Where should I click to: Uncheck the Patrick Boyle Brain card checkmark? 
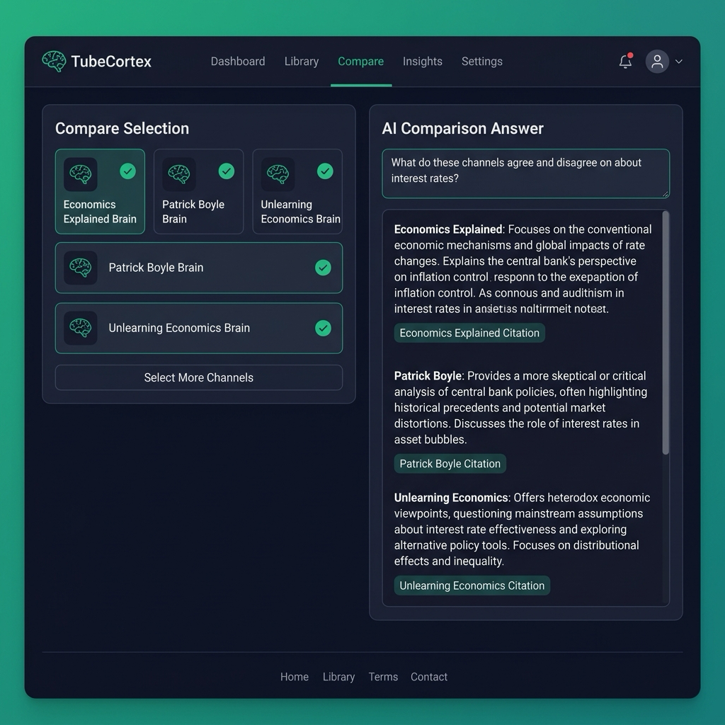[x=226, y=171]
